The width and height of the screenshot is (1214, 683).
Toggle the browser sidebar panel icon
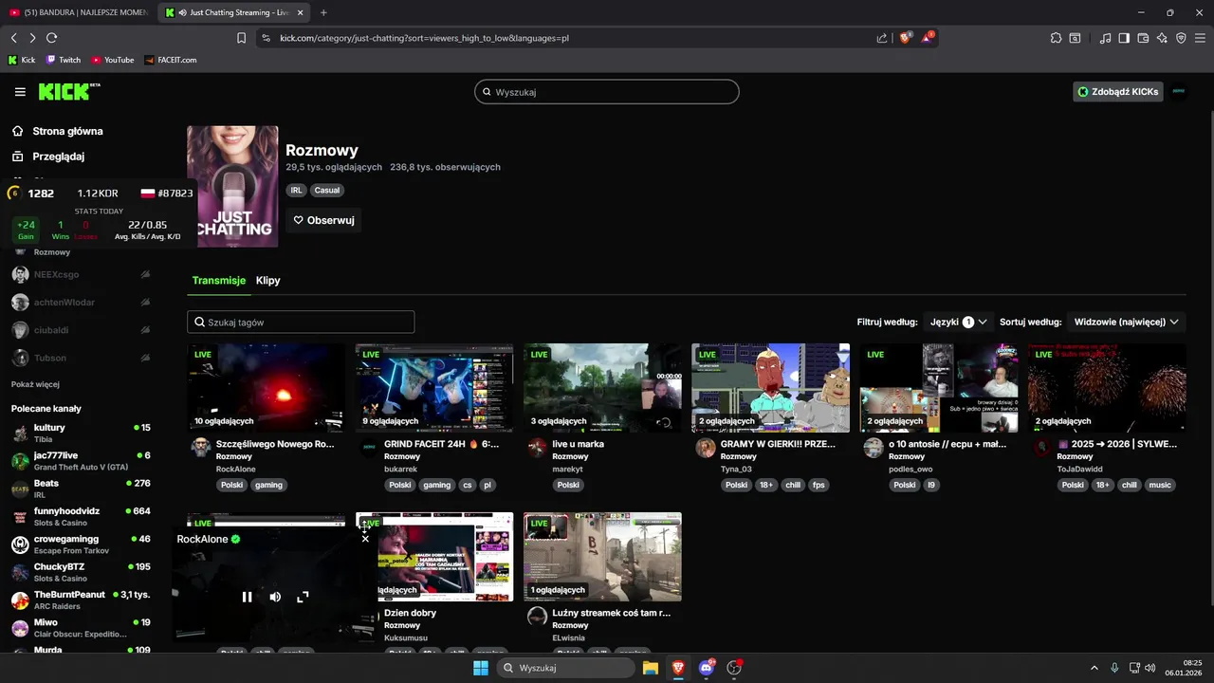(x=1124, y=38)
